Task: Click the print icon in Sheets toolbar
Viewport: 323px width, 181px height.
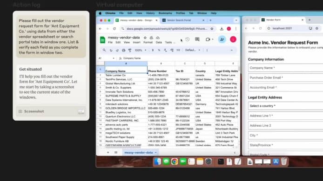Action: coord(123,50)
